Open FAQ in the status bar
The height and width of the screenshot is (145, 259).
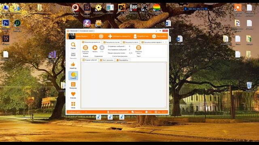pyautogui.click(x=149, y=112)
